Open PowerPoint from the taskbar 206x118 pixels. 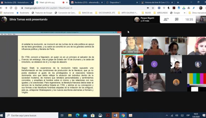130,115
